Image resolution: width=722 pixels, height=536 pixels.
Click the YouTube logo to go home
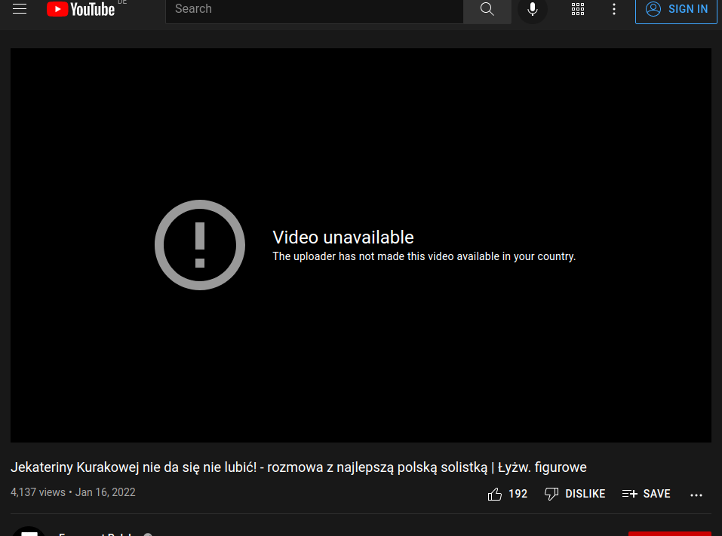[81, 9]
